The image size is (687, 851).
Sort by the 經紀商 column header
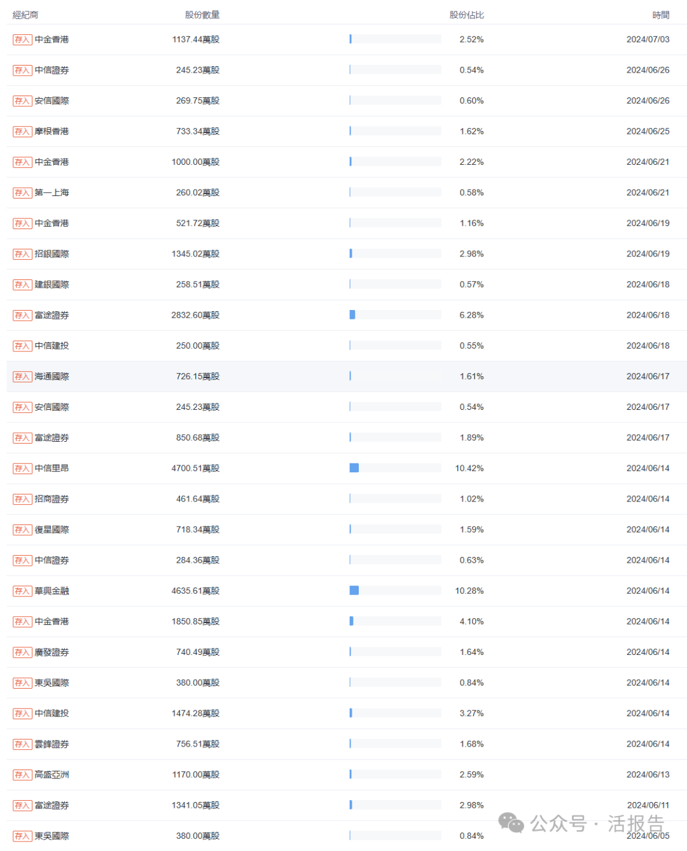pos(25,15)
